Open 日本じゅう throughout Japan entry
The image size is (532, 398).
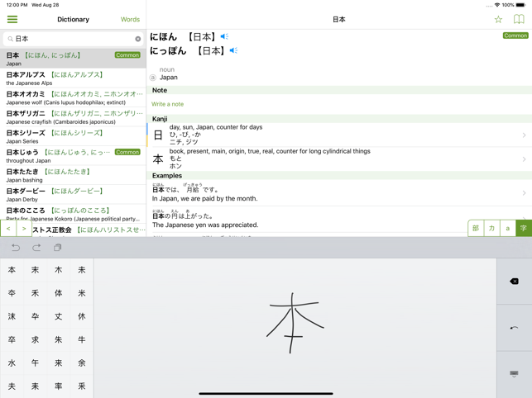pos(73,156)
